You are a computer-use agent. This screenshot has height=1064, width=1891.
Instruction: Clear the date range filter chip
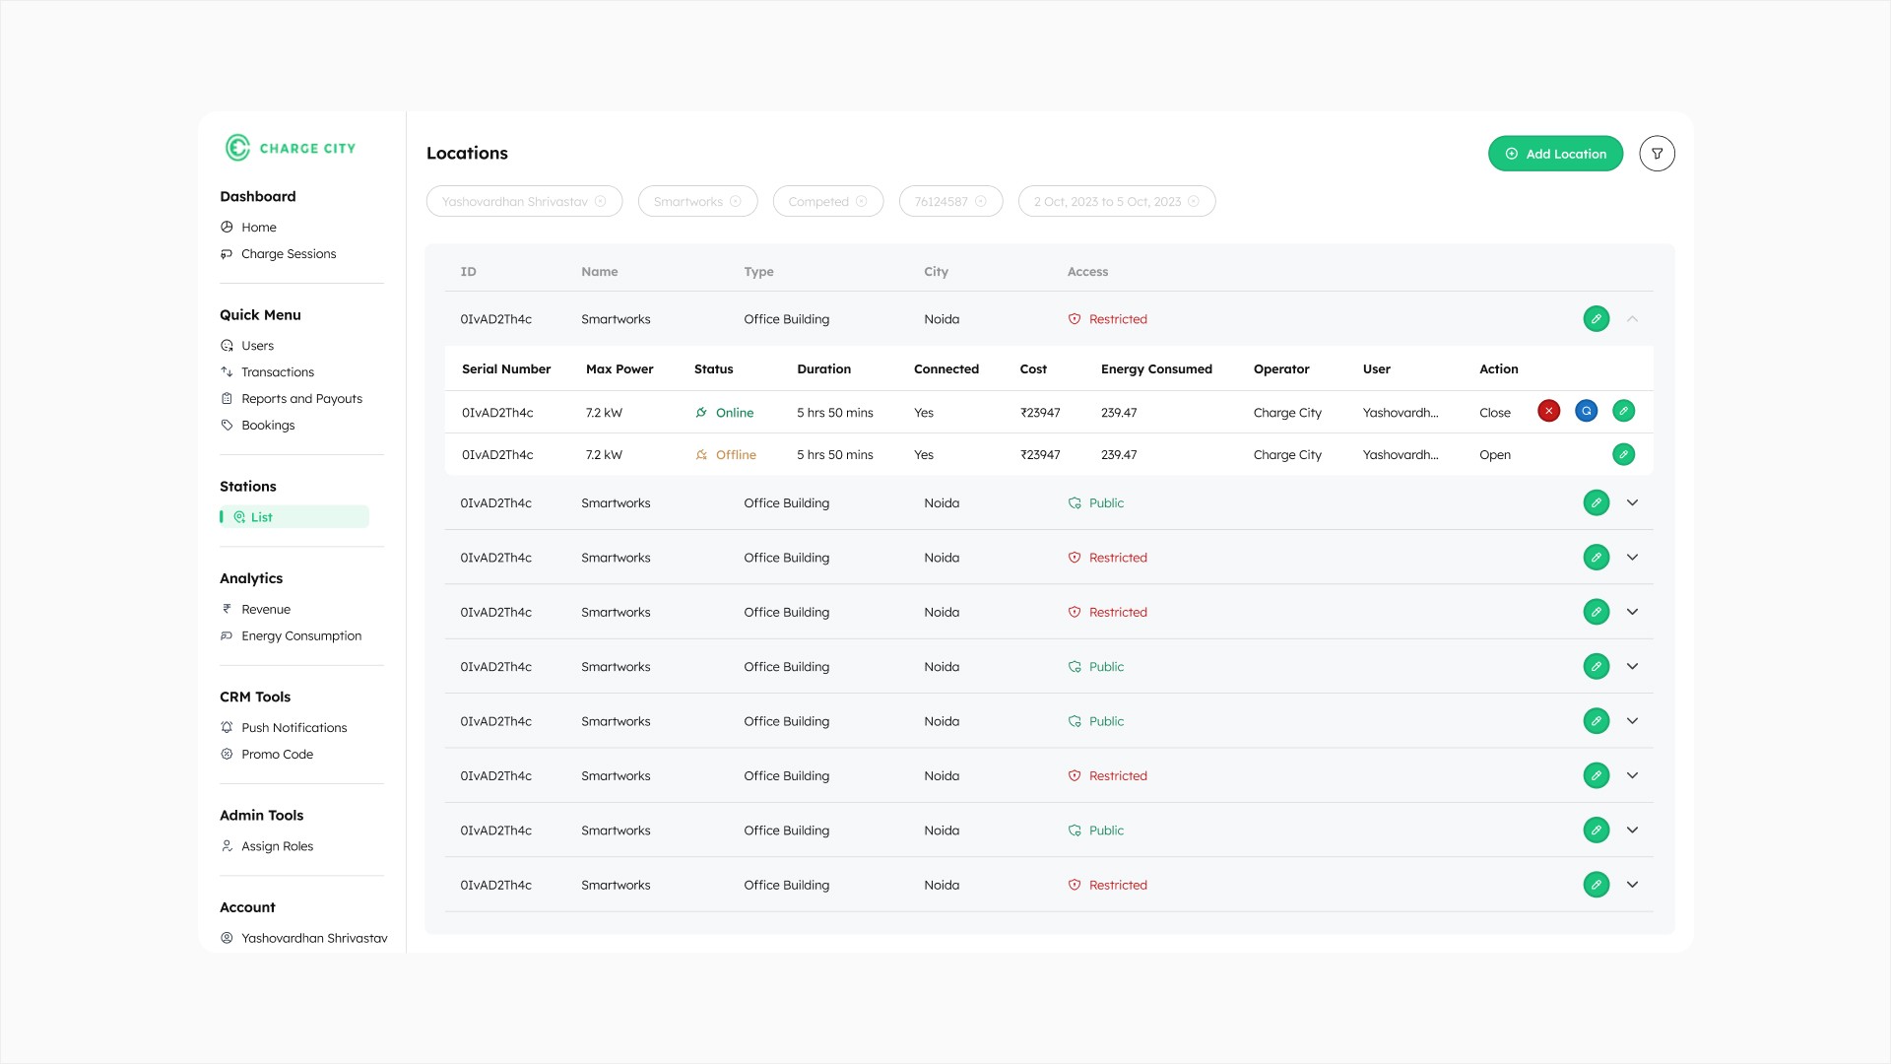click(1194, 202)
